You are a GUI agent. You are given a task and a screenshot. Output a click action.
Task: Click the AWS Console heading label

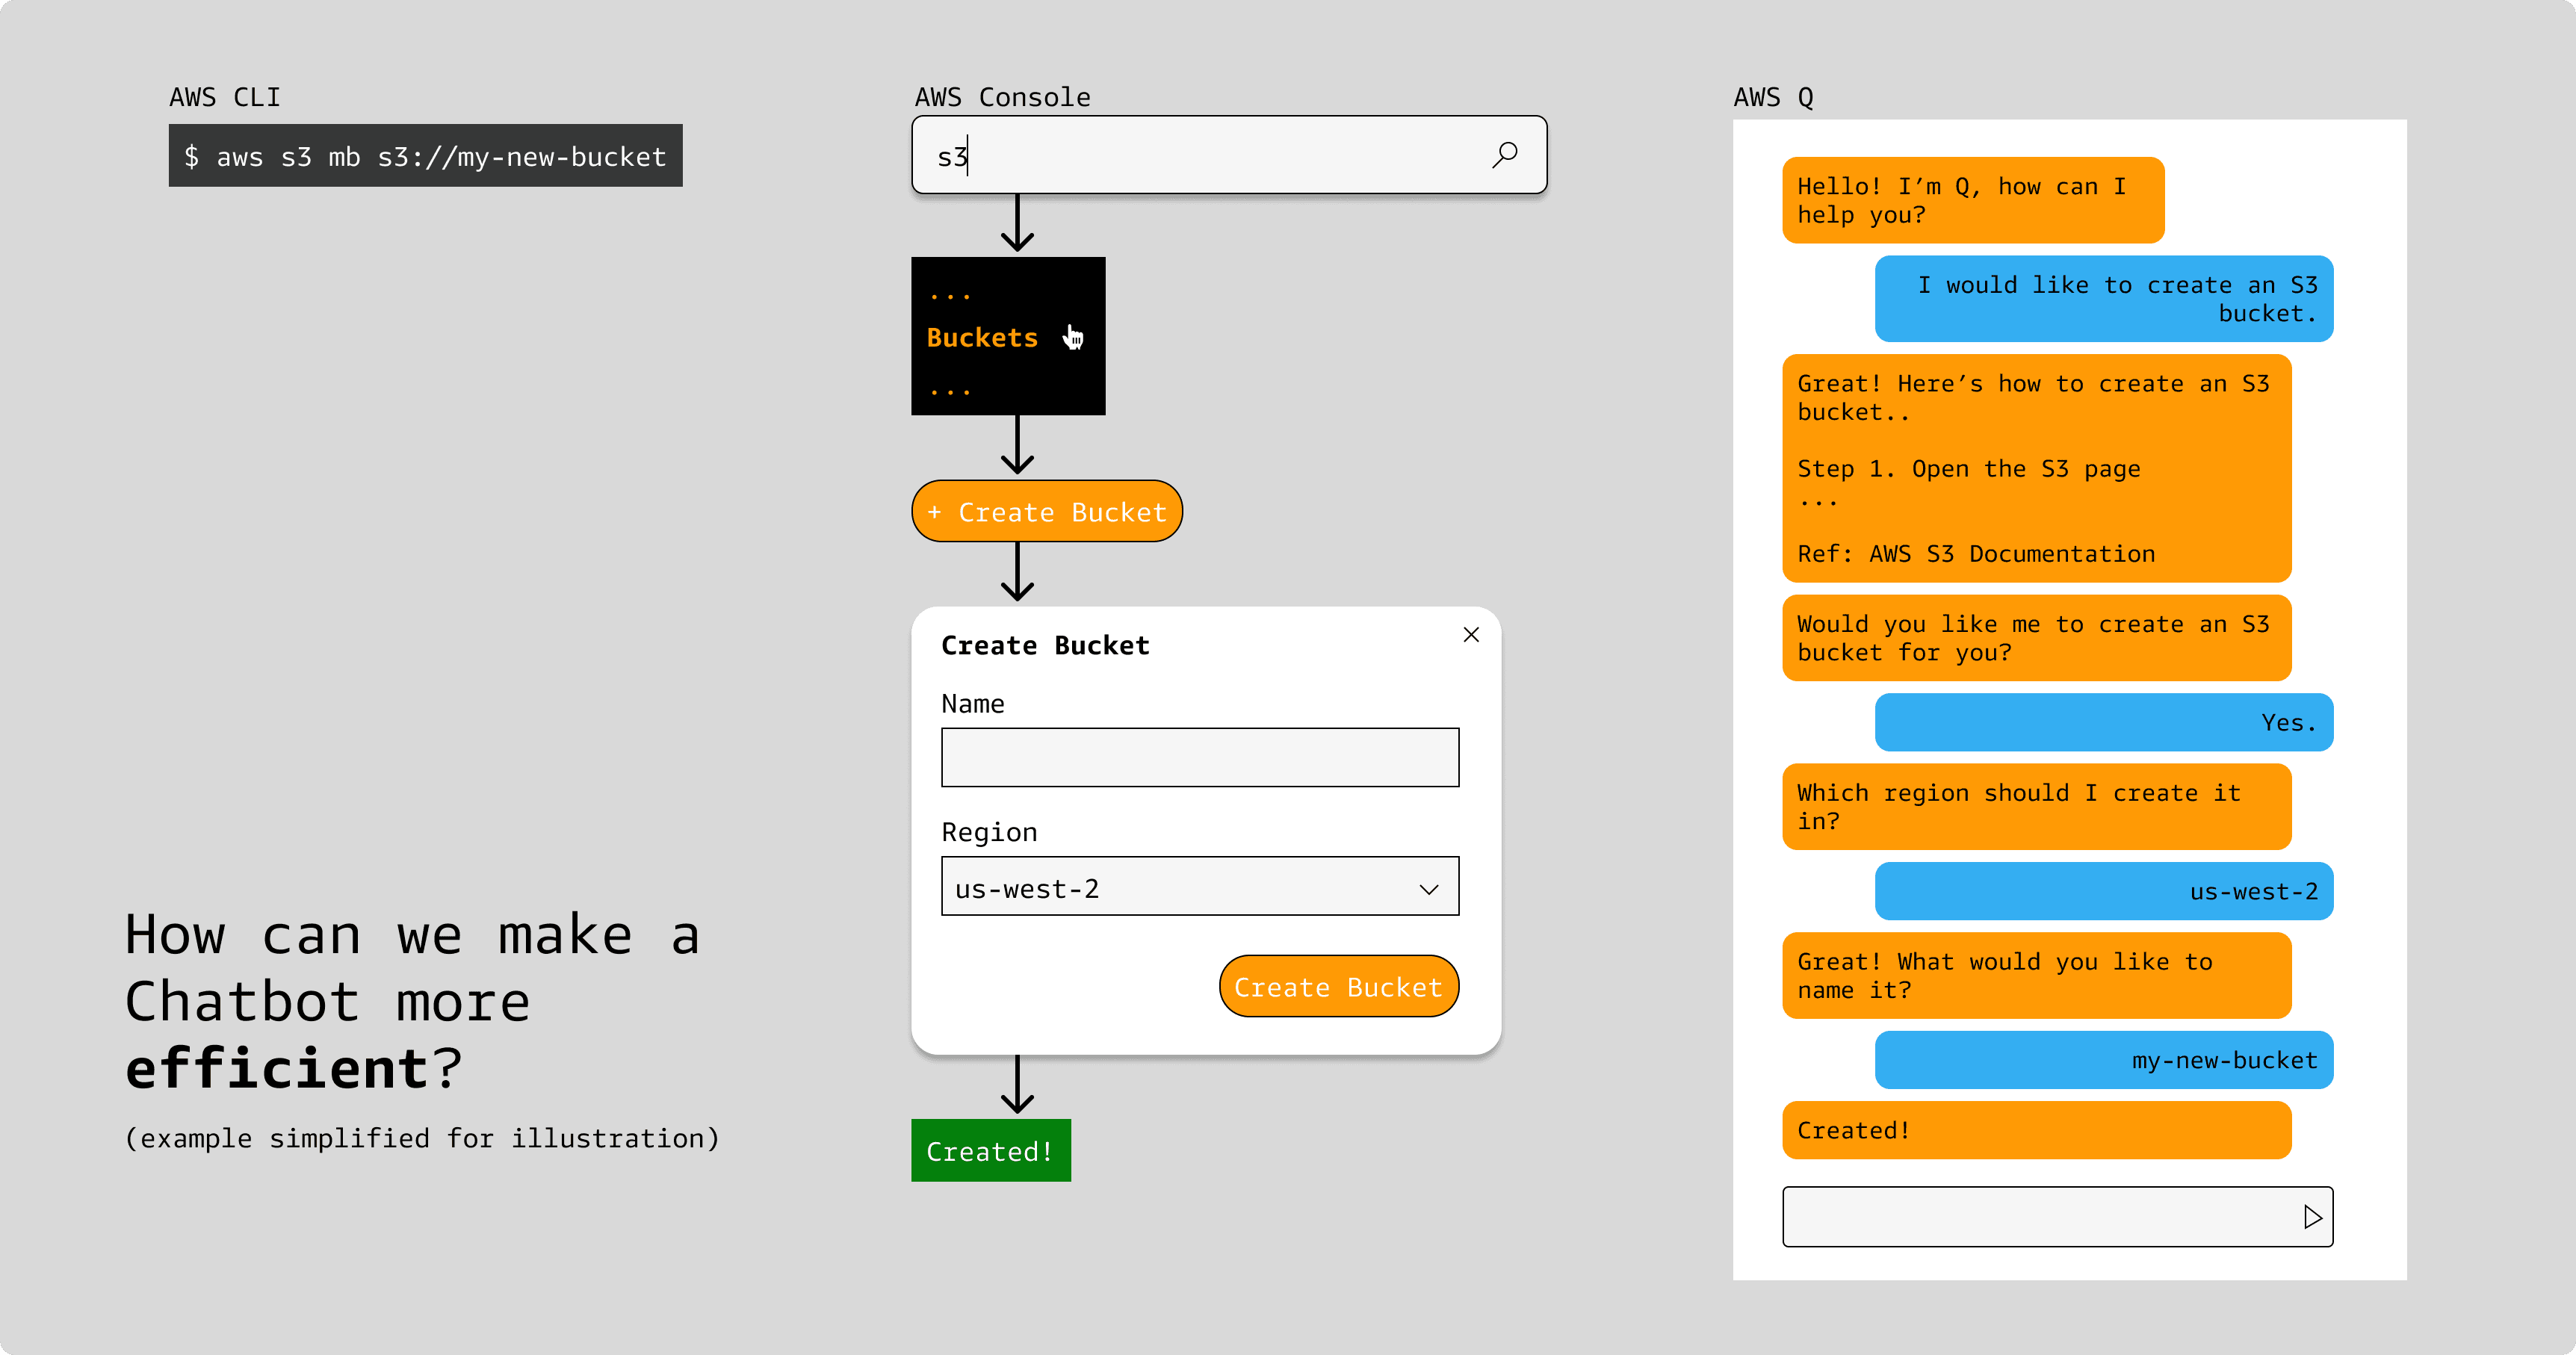[x=1003, y=97]
